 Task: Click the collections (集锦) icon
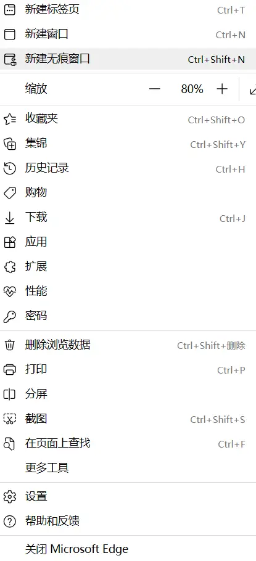click(x=10, y=144)
